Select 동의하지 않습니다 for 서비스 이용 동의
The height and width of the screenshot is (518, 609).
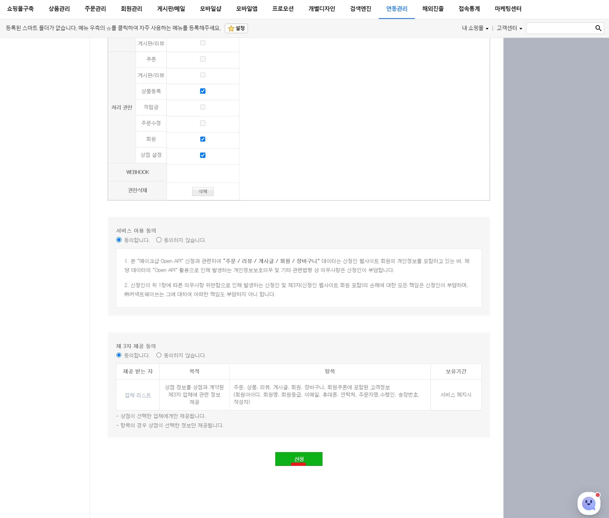click(159, 240)
